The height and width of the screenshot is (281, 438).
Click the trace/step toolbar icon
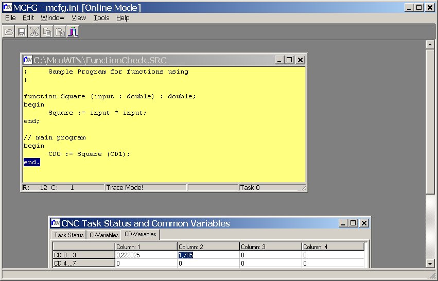[x=73, y=31]
